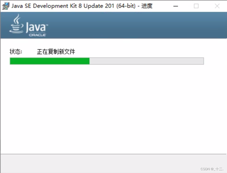
Task: Click the disabled maximize button
Action: pos(196,6)
